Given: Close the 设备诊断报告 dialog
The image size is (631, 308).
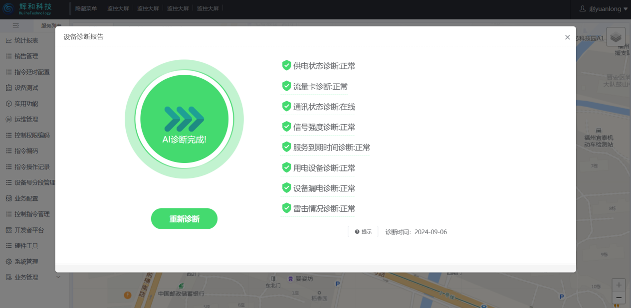Looking at the screenshot, I should pyautogui.click(x=567, y=37).
